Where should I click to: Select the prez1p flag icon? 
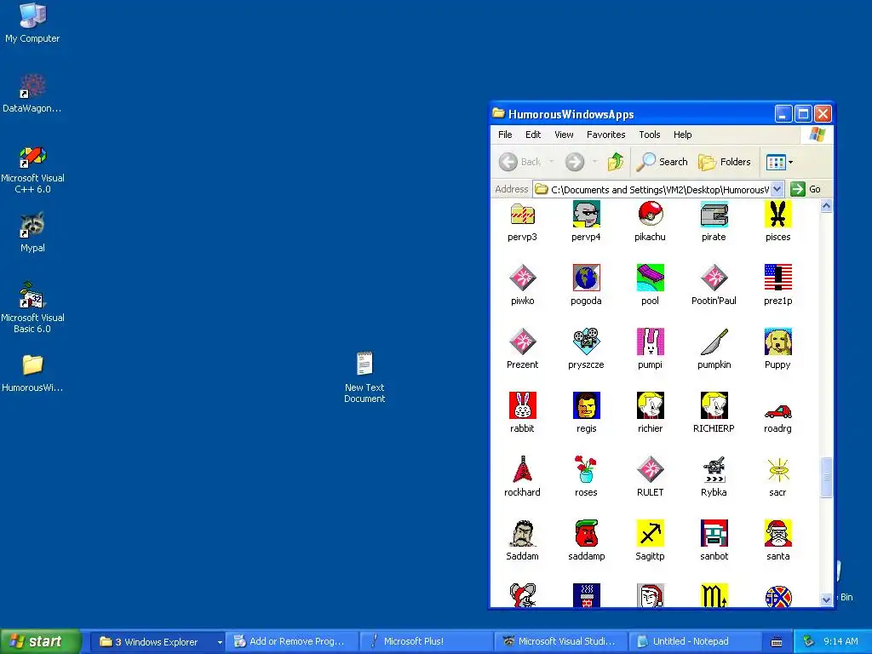tap(778, 278)
